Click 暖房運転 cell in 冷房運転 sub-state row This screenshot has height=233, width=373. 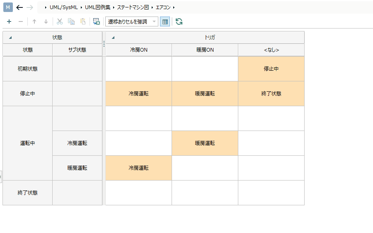[x=205, y=143]
